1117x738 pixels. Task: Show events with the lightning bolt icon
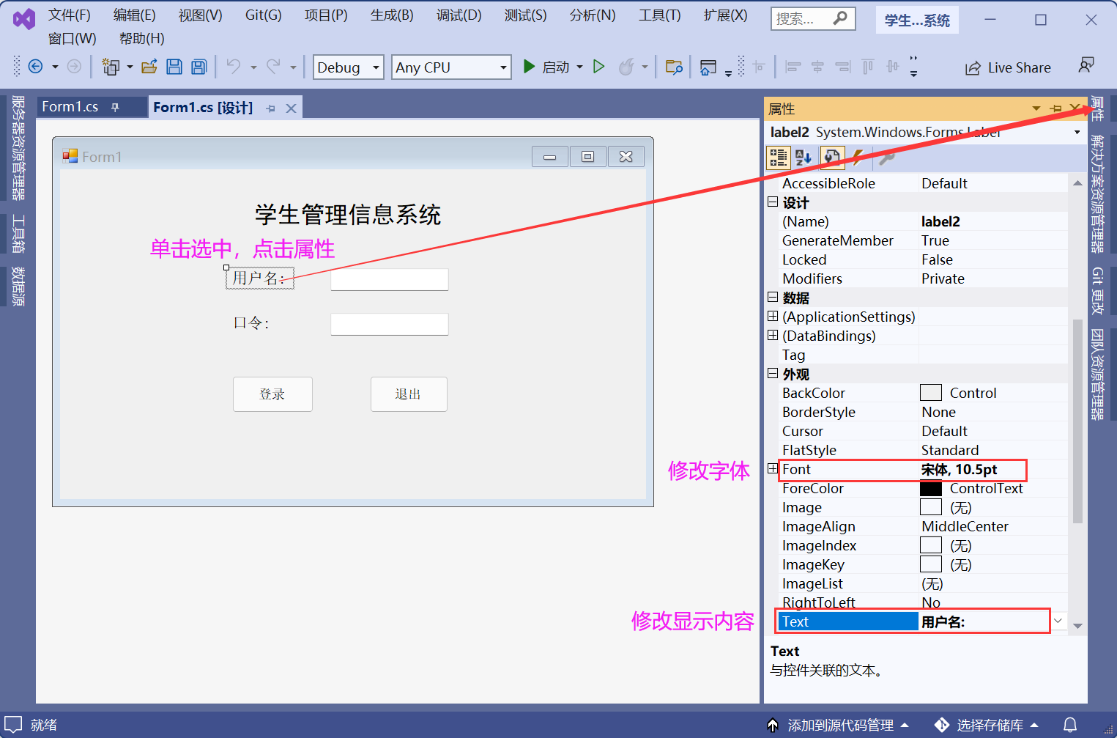point(858,157)
